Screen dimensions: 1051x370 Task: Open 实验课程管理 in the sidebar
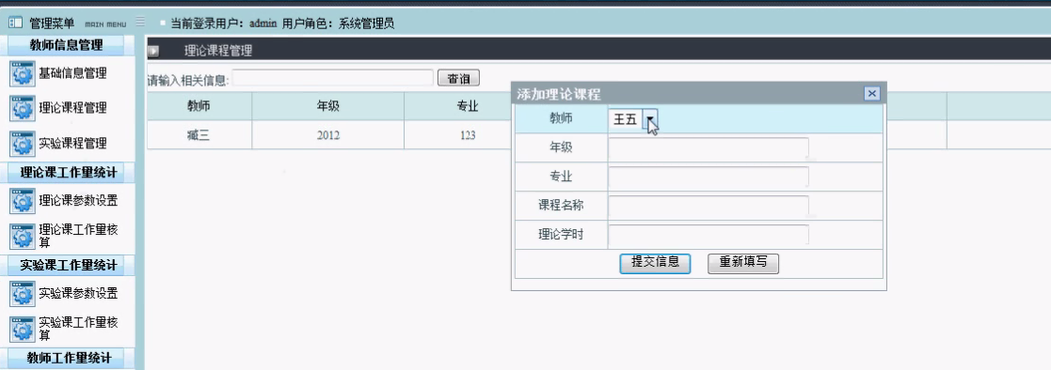(72, 144)
